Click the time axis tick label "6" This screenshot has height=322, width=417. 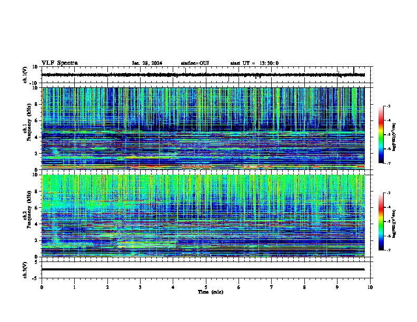click(x=239, y=287)
